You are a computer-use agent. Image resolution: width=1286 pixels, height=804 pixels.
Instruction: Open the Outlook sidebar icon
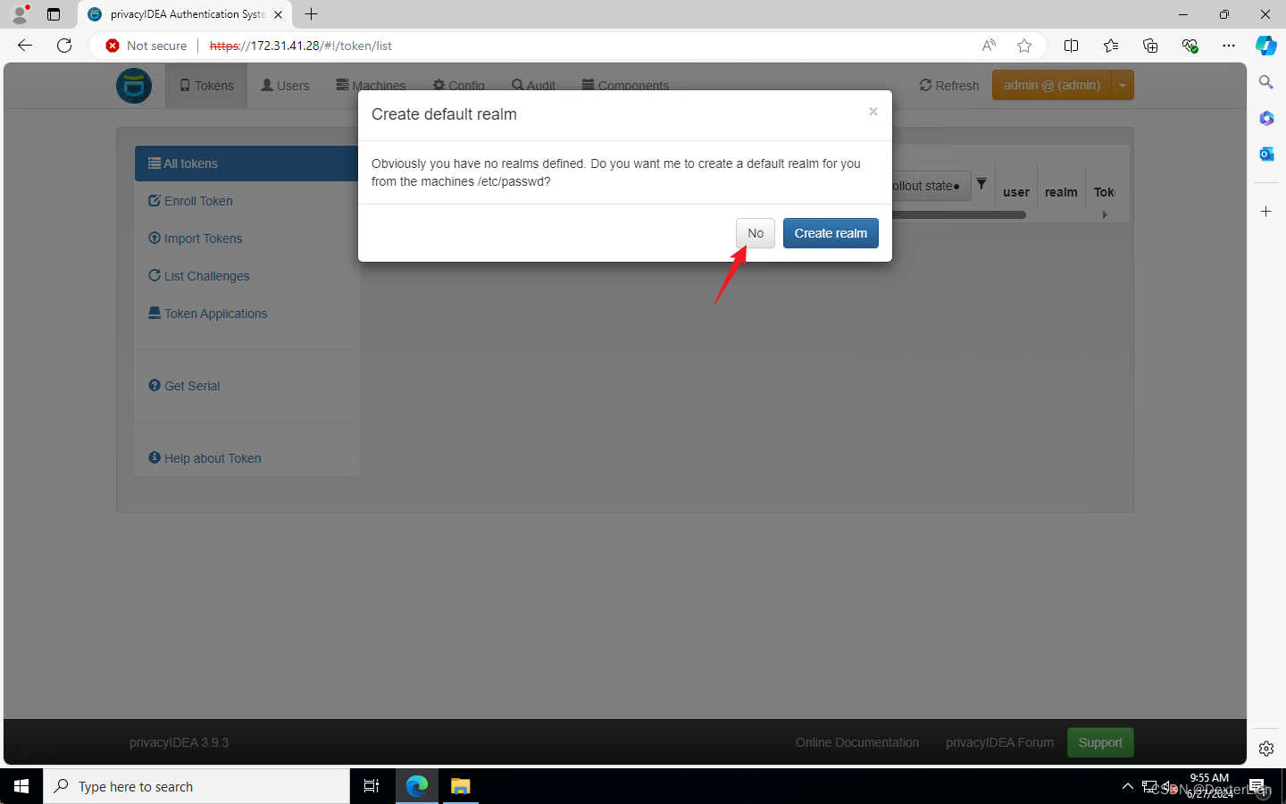tap(1266, 154)
